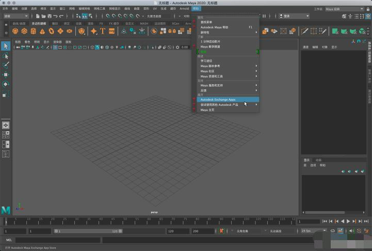Click the Open Scene folder icon
The height and width of the screenshot is (251, 372).
tap(43, 16)
